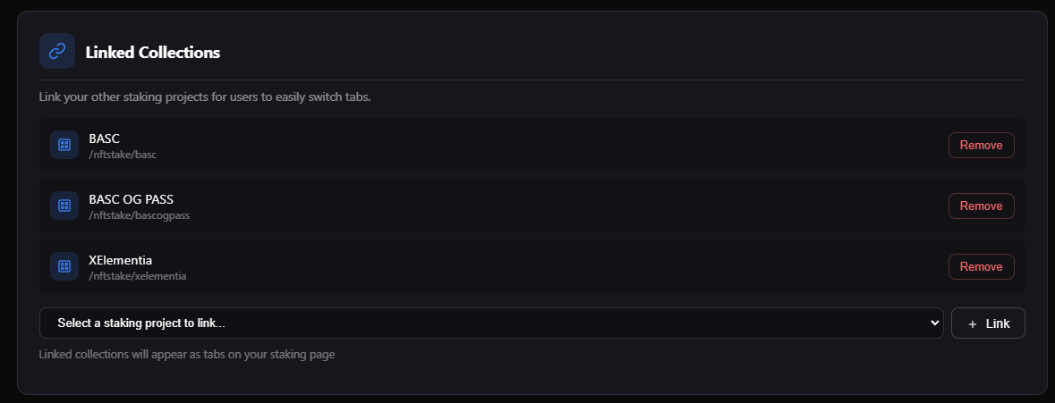
Task: Click the 'Link your other staking projects' description
Action: [x=205, y=97]
